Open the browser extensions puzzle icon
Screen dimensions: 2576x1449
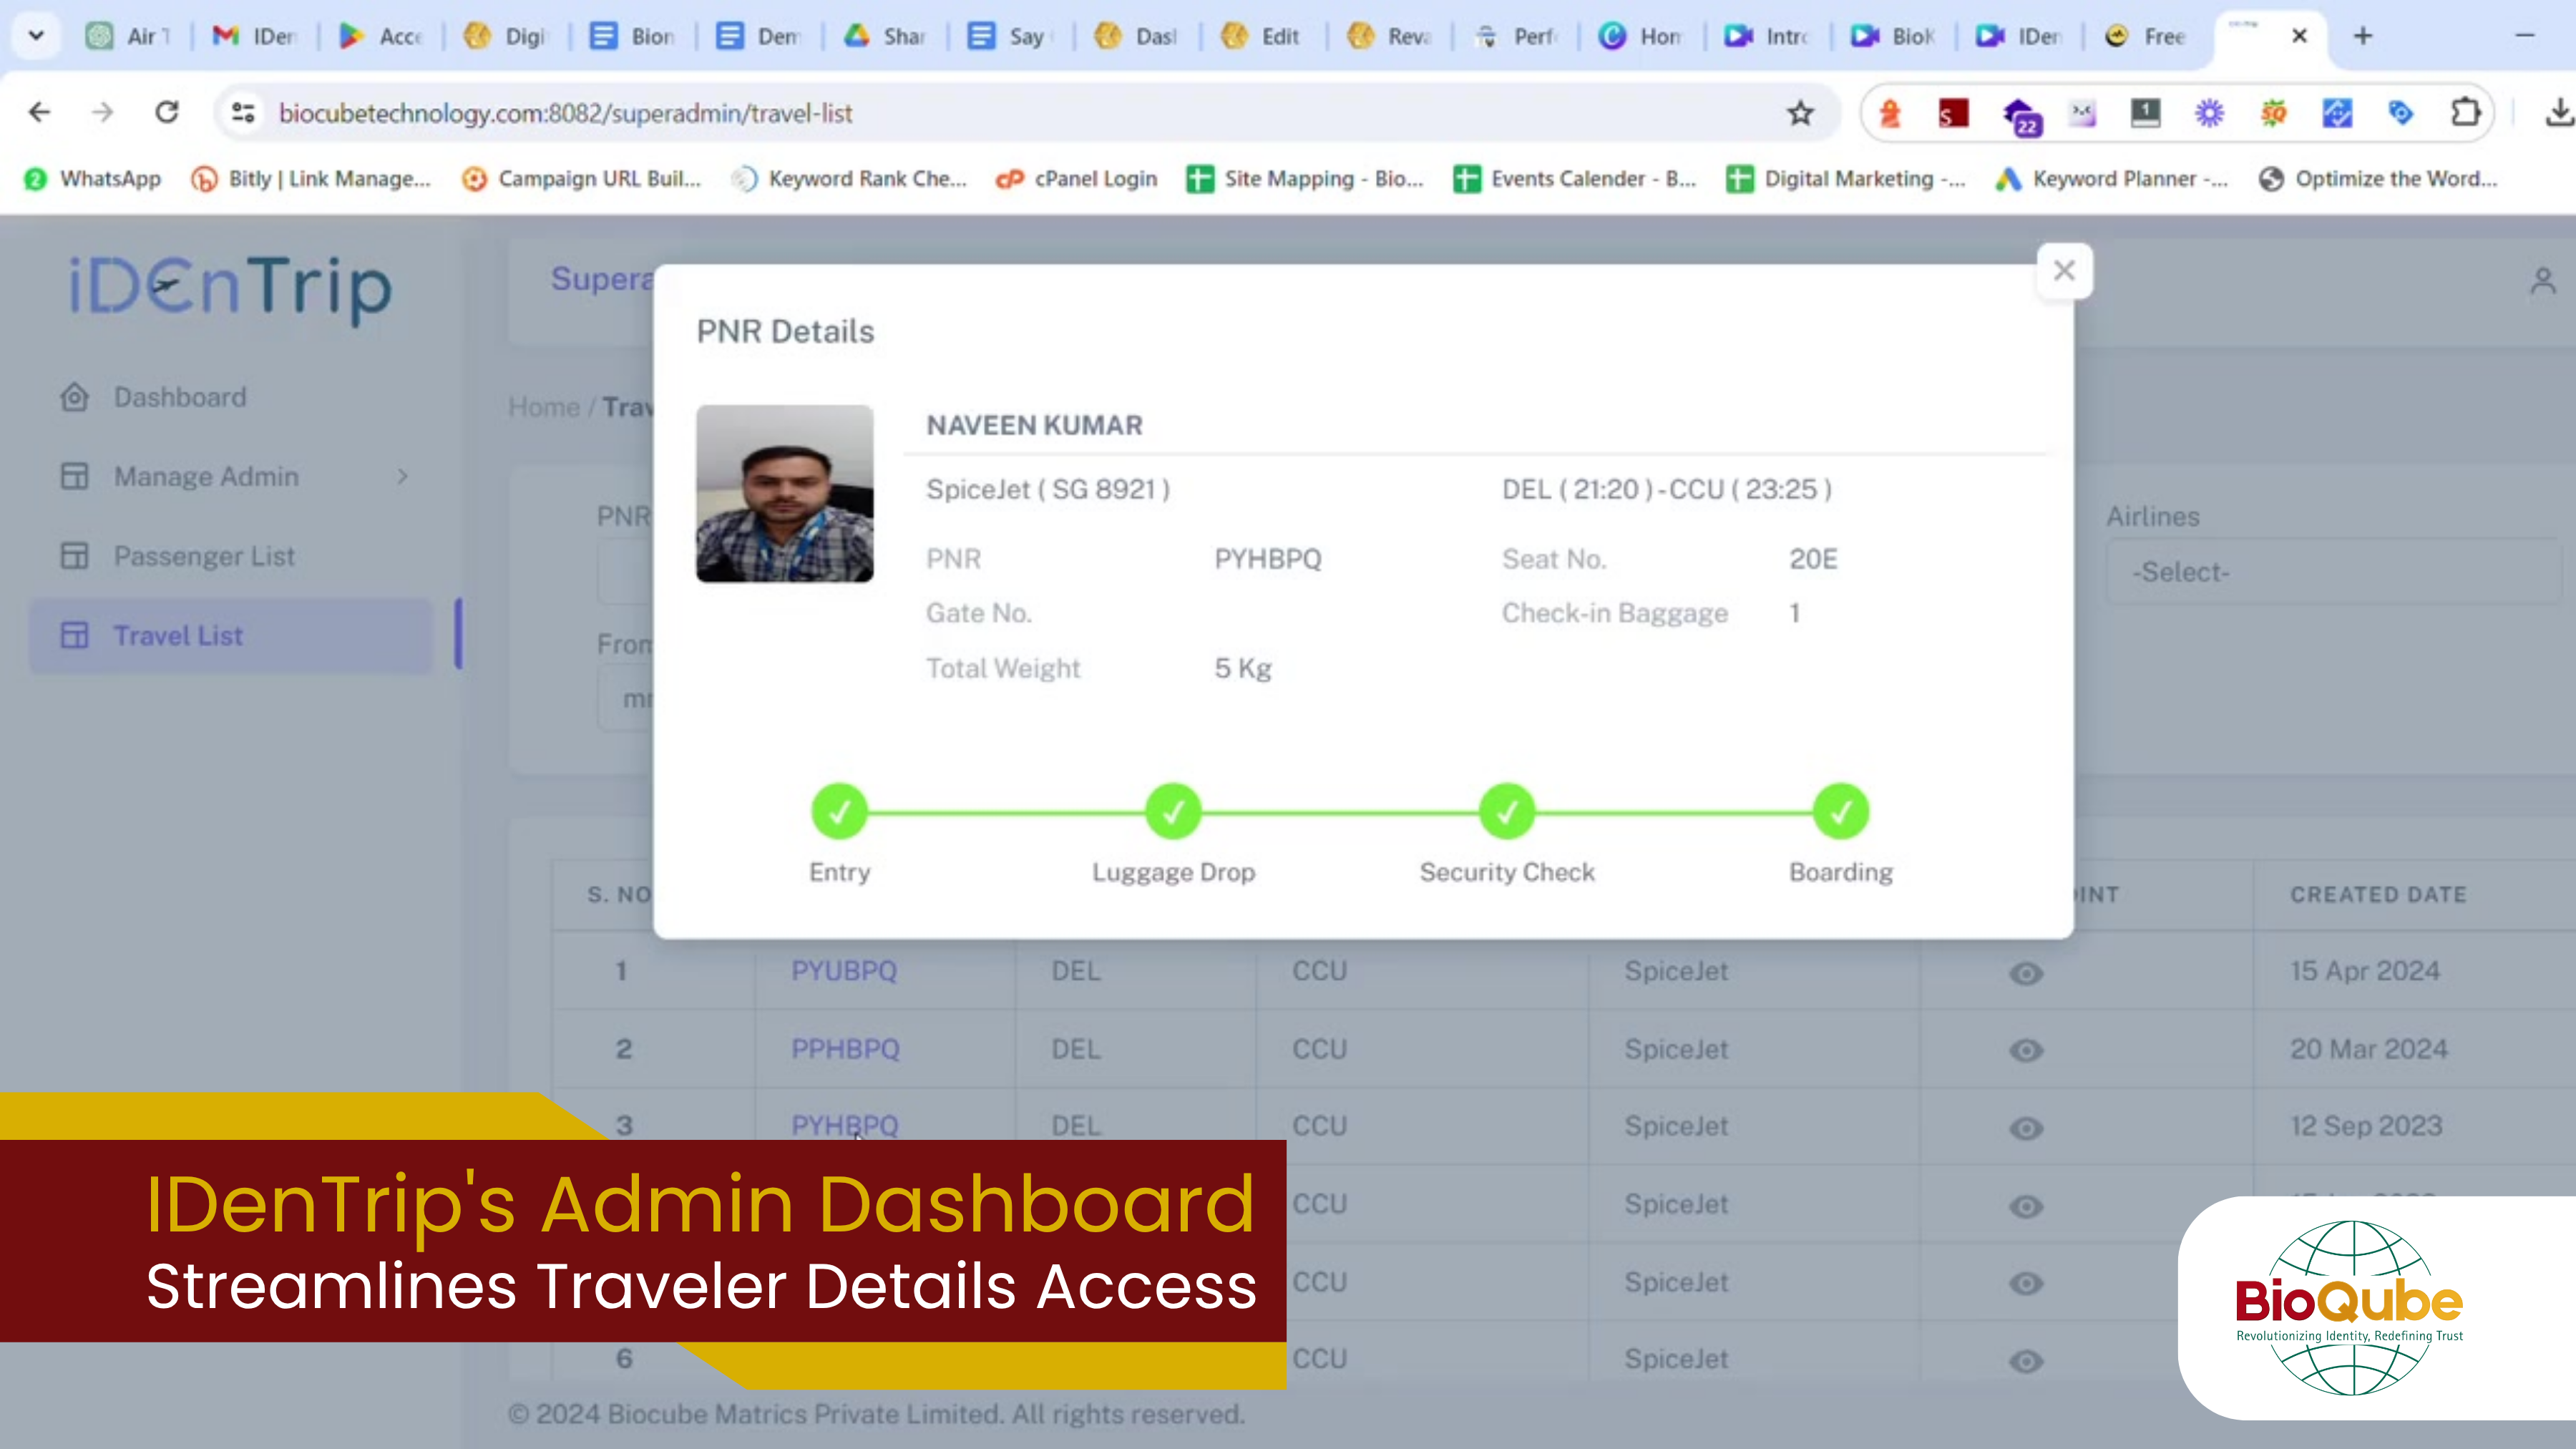point(2465,113)
